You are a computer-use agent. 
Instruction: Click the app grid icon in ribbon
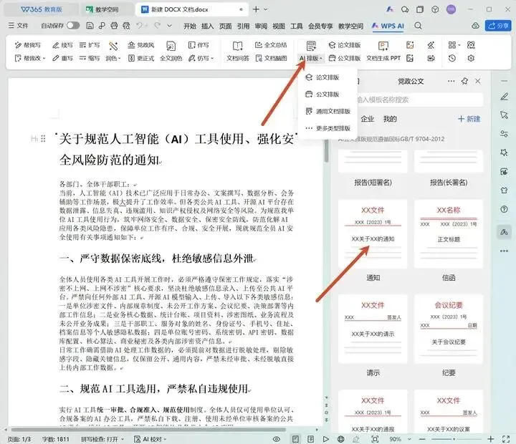[x=454, y=45]
